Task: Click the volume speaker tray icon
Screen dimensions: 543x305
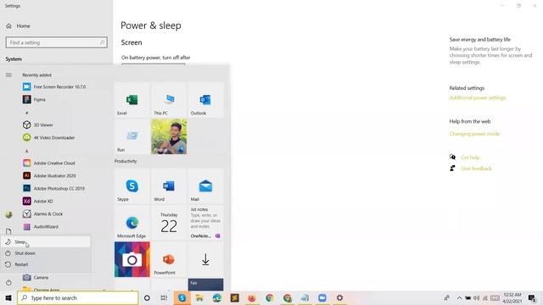Action: click(477, 297)
